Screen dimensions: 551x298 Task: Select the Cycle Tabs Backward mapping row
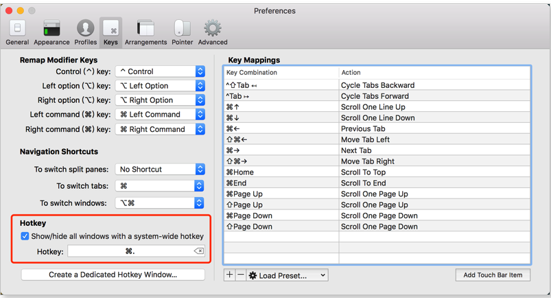(377, 85)
